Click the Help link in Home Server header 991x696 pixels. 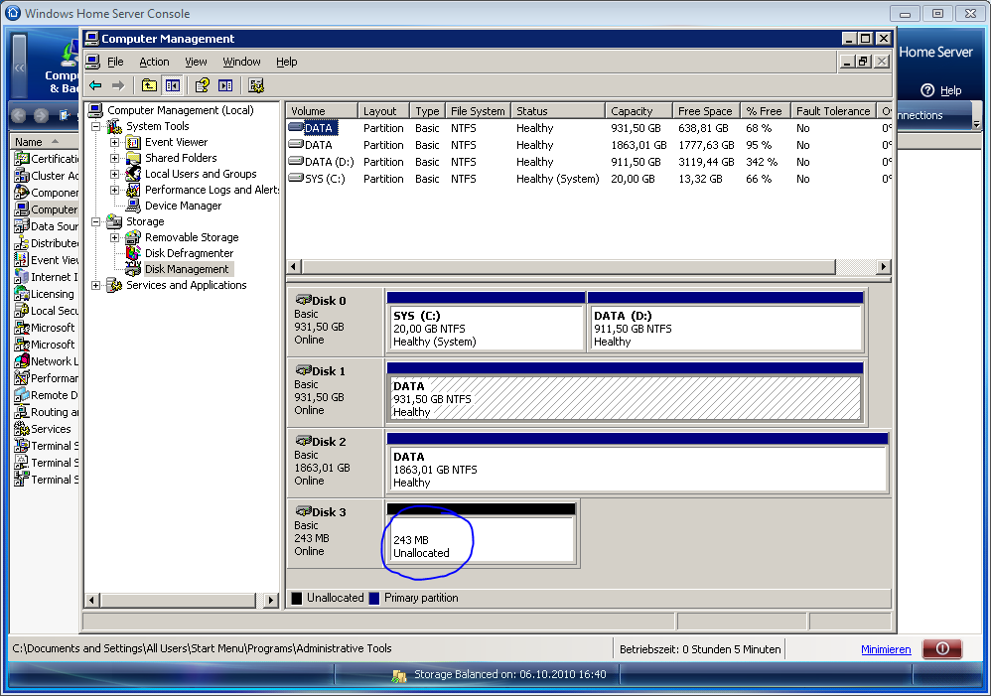click(950, 90)
